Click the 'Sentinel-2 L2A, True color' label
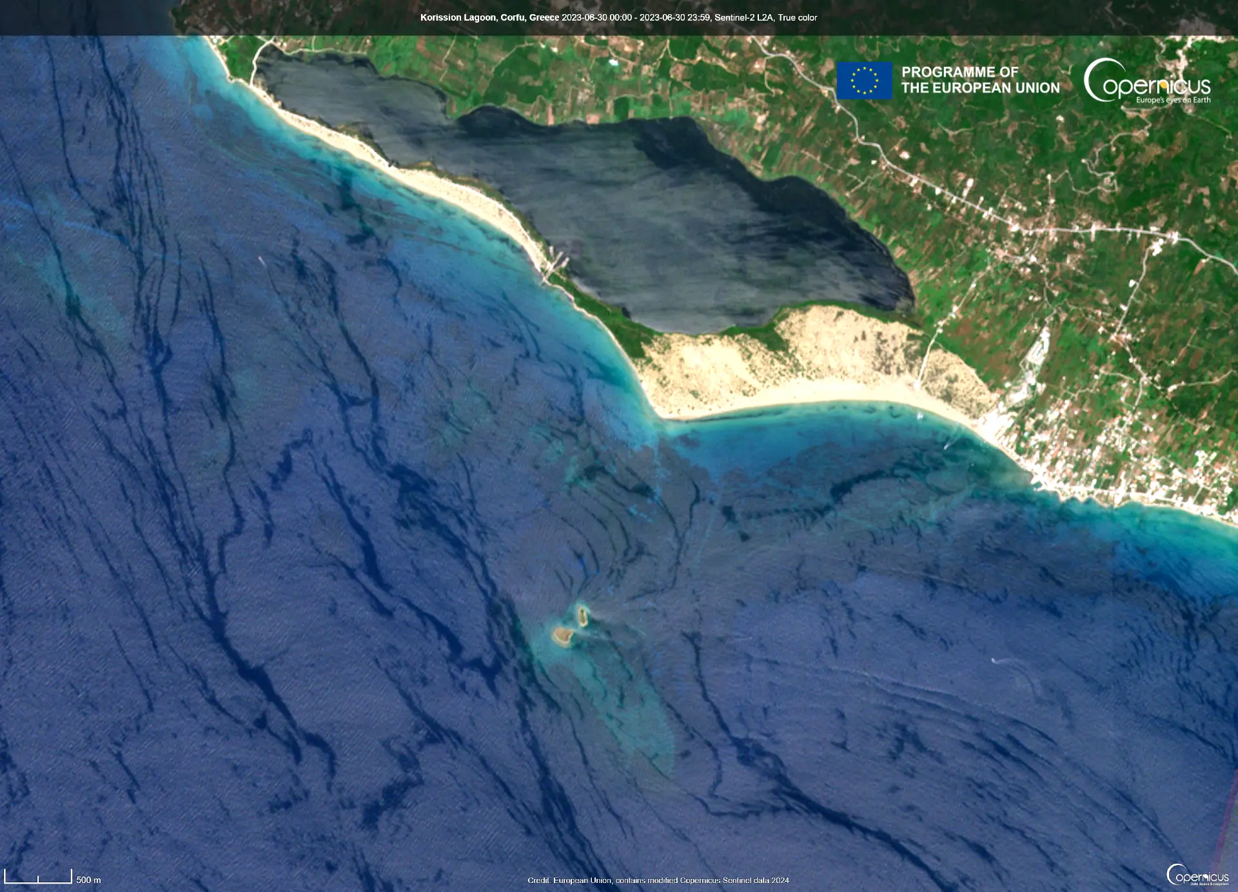 pos(765,17)
